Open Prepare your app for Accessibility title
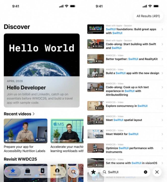This screenshot has height=182, width=167. click(x=24, y=149)
